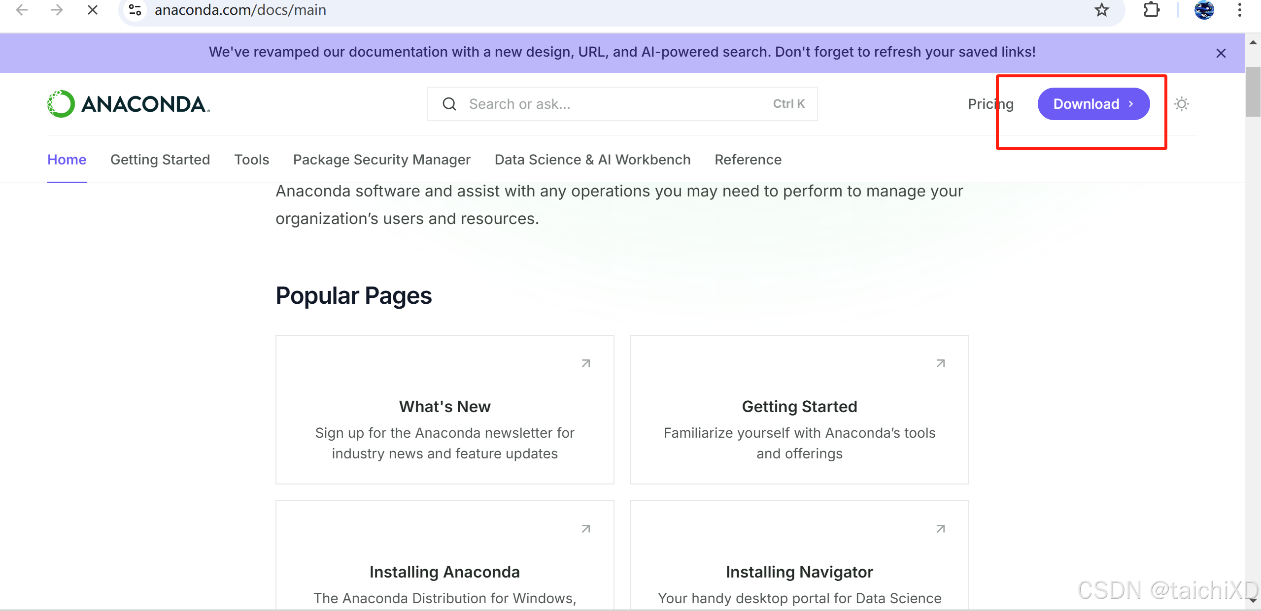View site information icon in address bar
Screen dimensions: 1261x611
(135, 10)
